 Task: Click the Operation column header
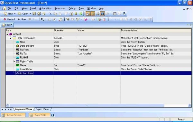[x=65, y=30]
